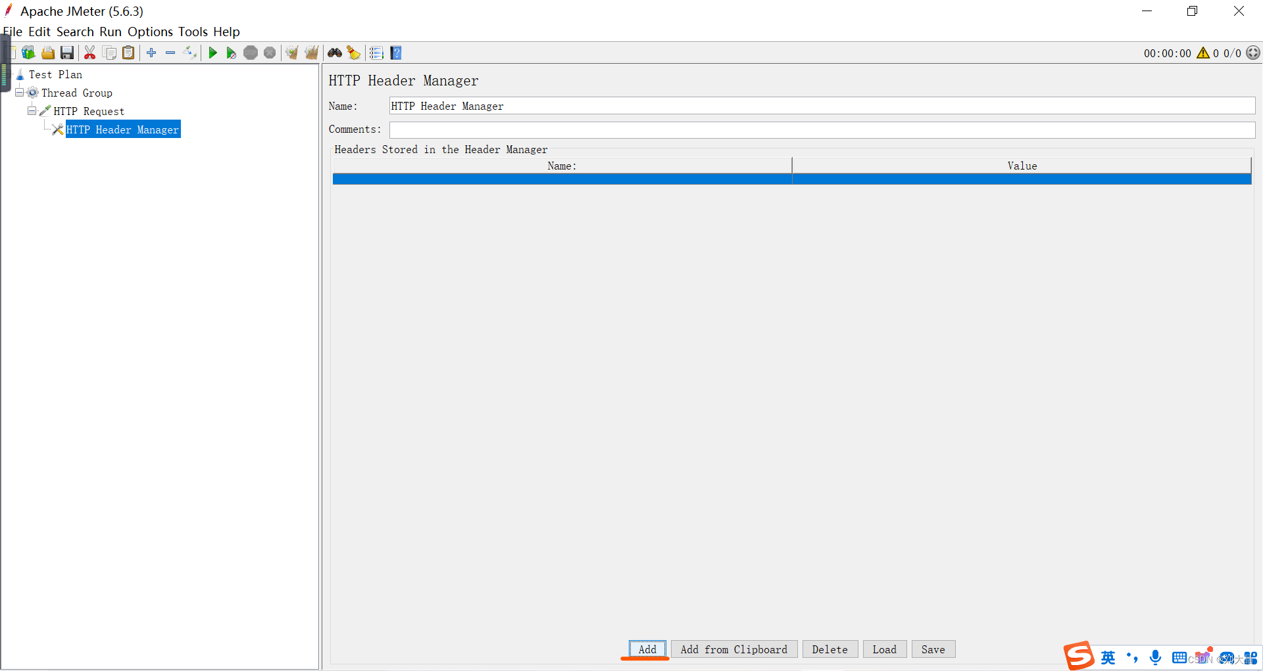Image resolution: width=1263 pixels, height=671 pixels.
Task: Open the Edit menu
Action: click(x=39, y=32)
